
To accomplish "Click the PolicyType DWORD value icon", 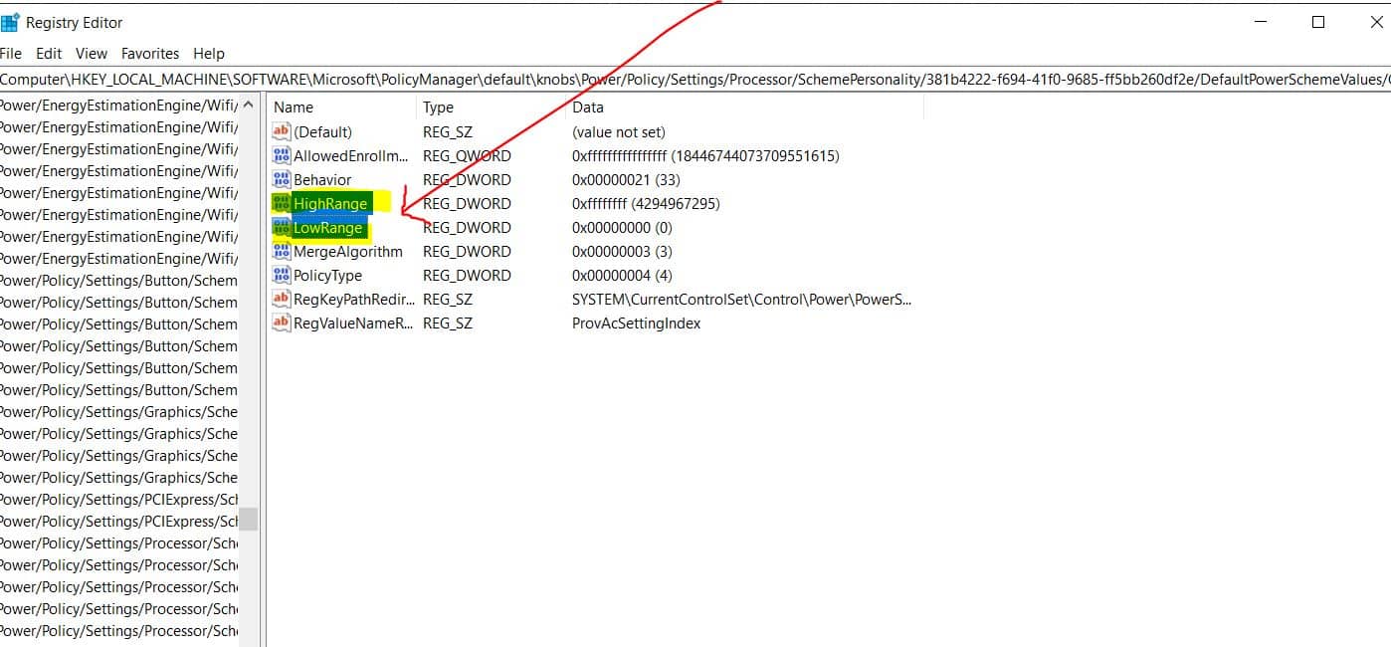I will tap(281, 276).
